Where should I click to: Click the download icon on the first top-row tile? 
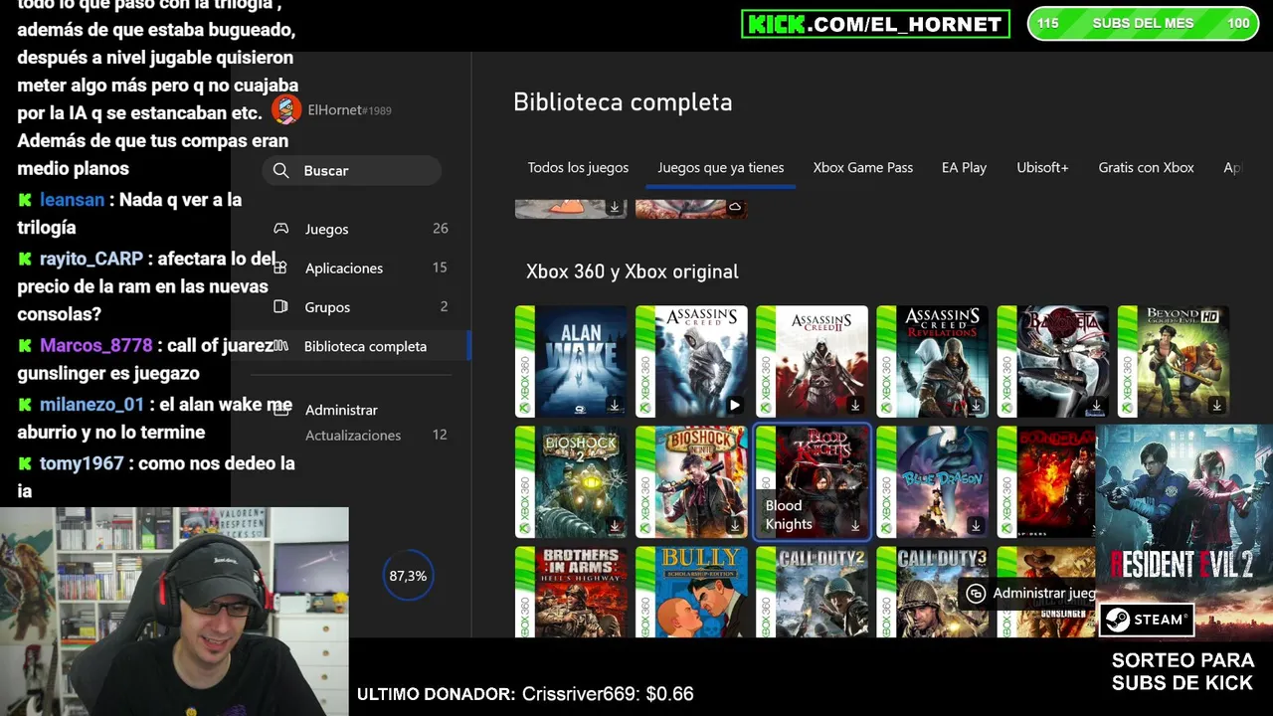(615, 207)
